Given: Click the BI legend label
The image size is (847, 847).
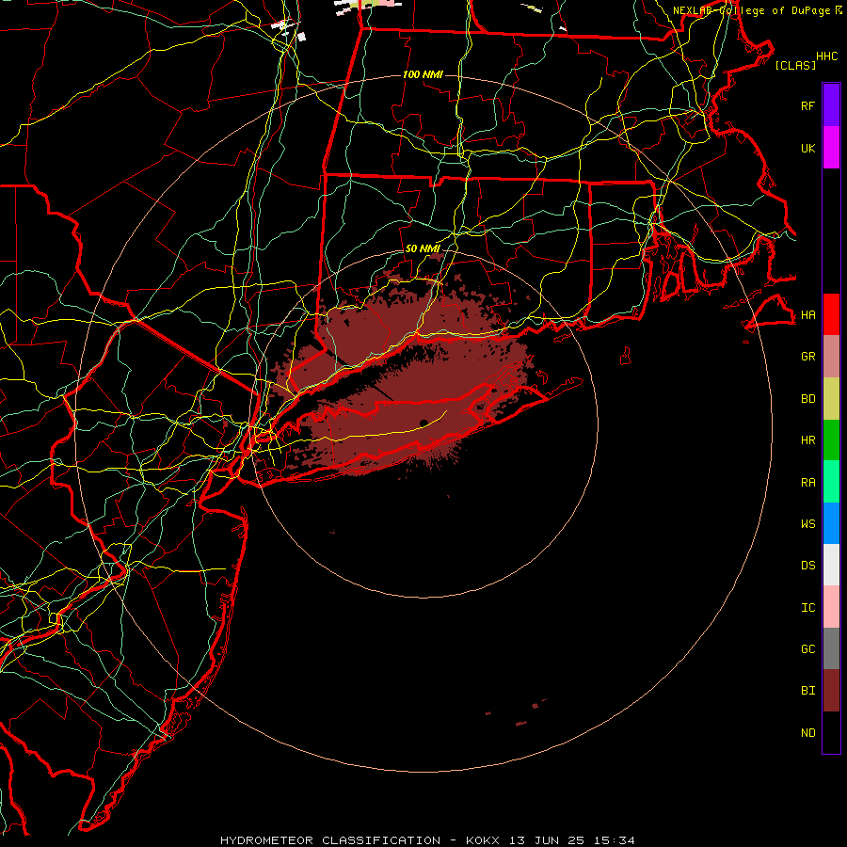Looking at the screenshot, I should pos(808,691).
